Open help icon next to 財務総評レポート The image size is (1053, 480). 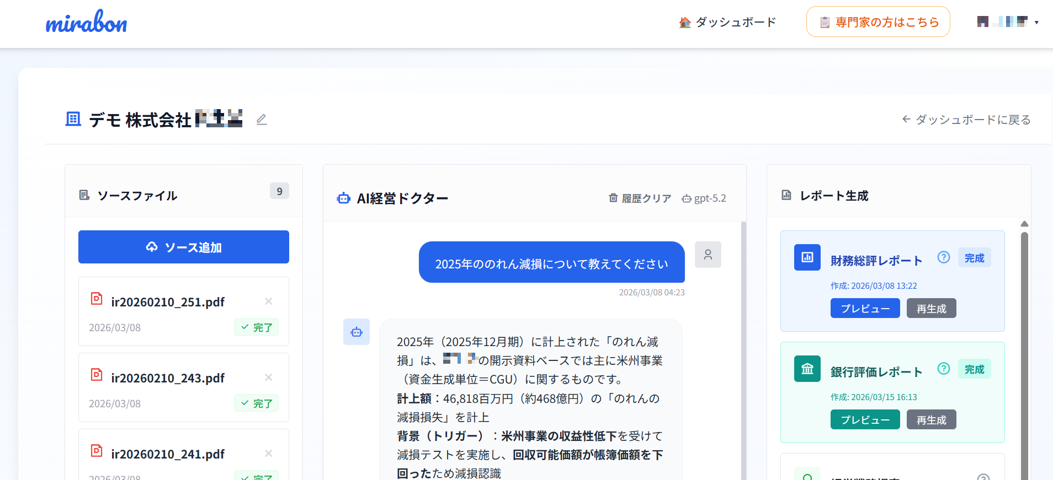(944, 257)
